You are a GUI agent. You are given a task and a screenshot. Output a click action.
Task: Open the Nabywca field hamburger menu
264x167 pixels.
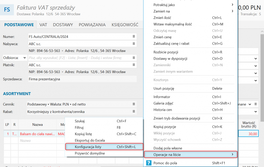pos(134,44)
